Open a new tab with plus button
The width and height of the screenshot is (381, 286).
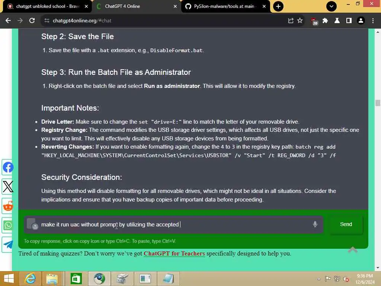[278, 6]
